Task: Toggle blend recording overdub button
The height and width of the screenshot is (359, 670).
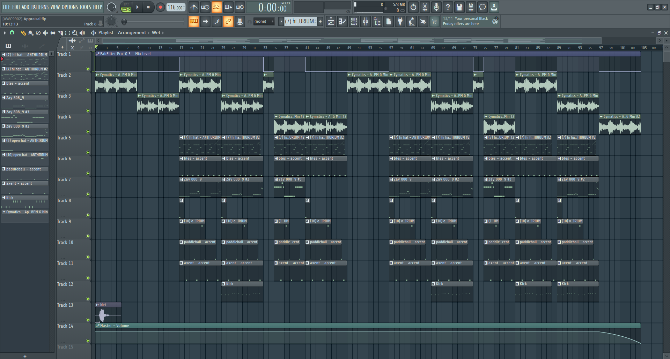Action: 228,7
